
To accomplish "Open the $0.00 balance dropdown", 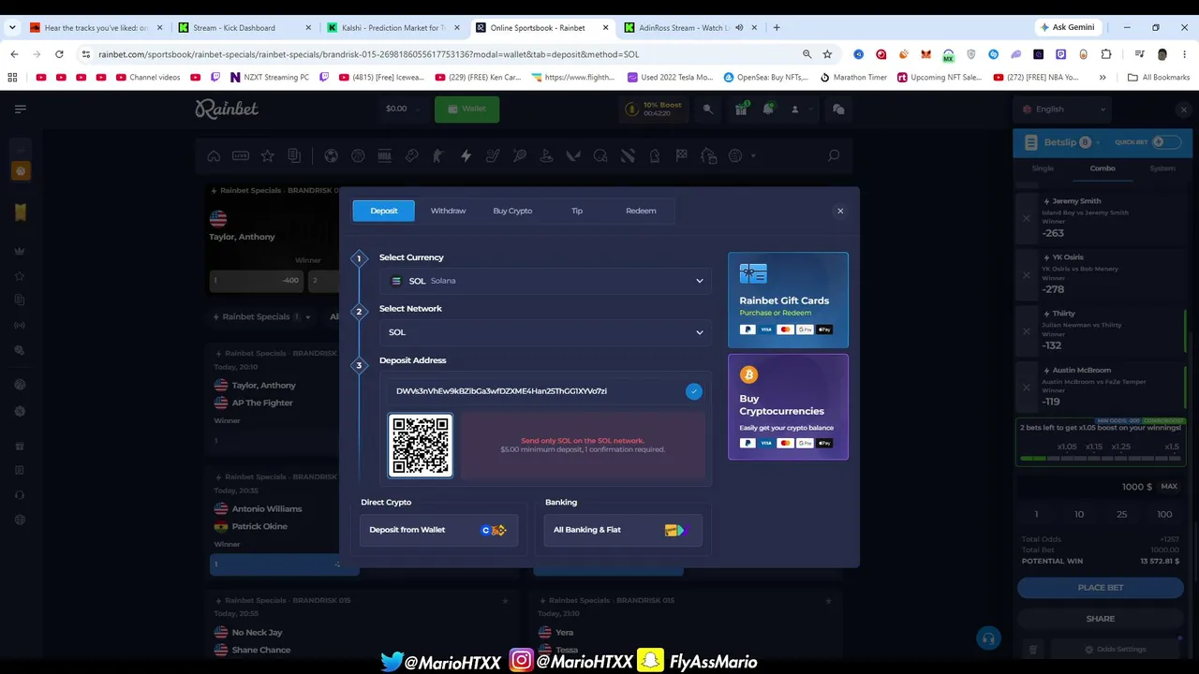I will pos(404,109).
